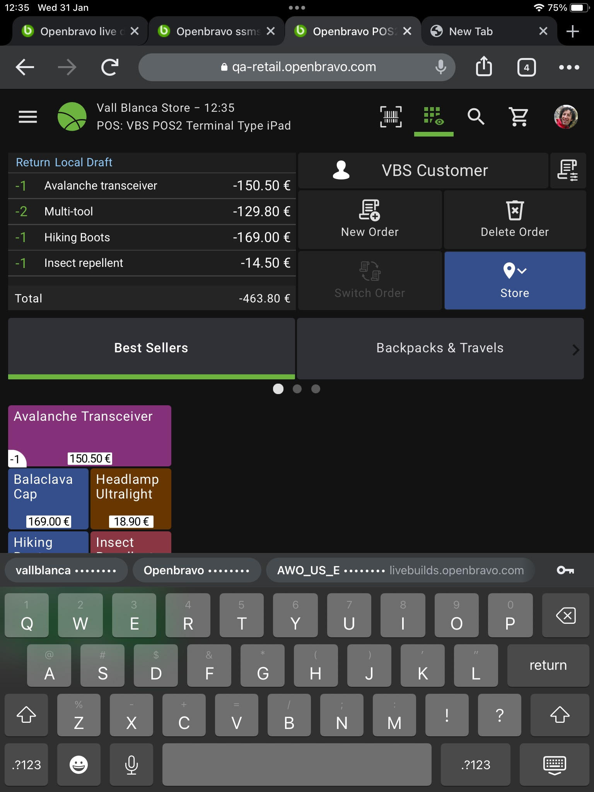This screenshot has width=594, height=792.
Task: Share the current page
Action: coord(484,67)
